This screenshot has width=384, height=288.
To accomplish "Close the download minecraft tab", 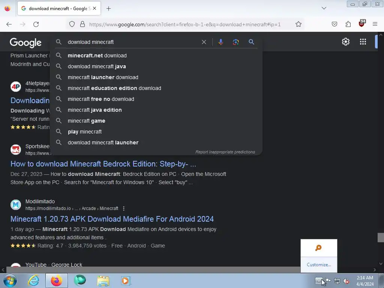I will click(x=94, y=8).
